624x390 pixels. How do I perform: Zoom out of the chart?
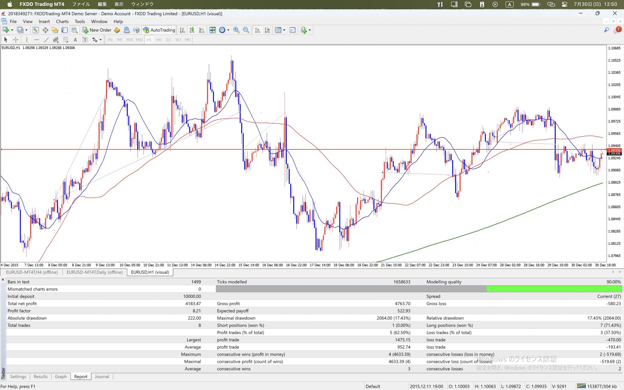tap(246, 30)
